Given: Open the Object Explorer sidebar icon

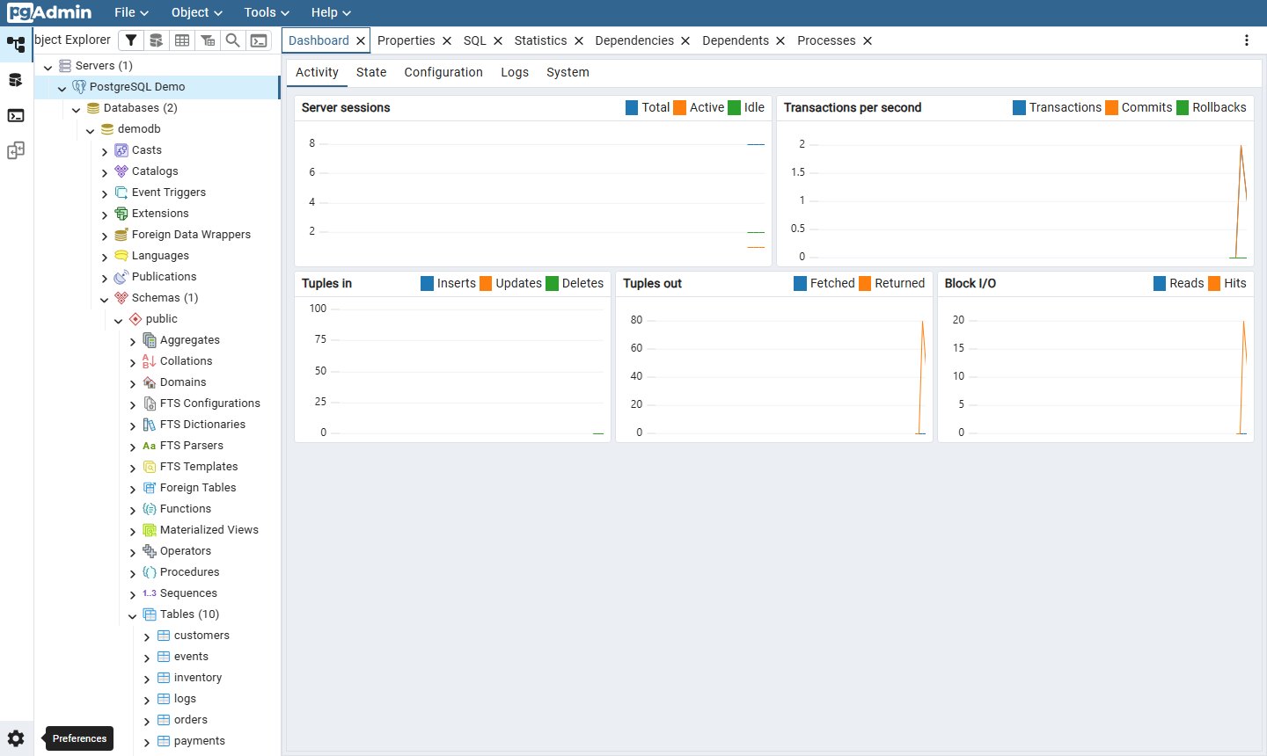Looking at the screenshot, I should [16, 44].
